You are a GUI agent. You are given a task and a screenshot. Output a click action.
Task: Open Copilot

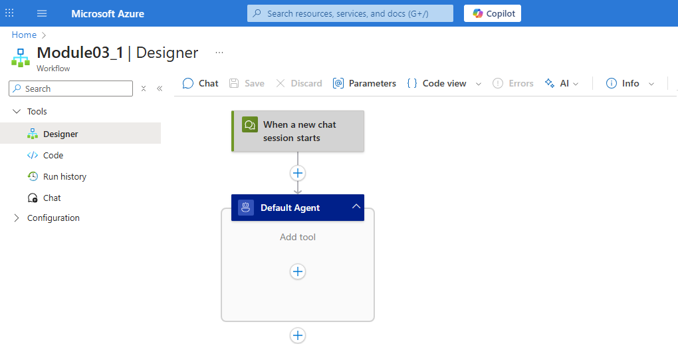tap(493, 13)
